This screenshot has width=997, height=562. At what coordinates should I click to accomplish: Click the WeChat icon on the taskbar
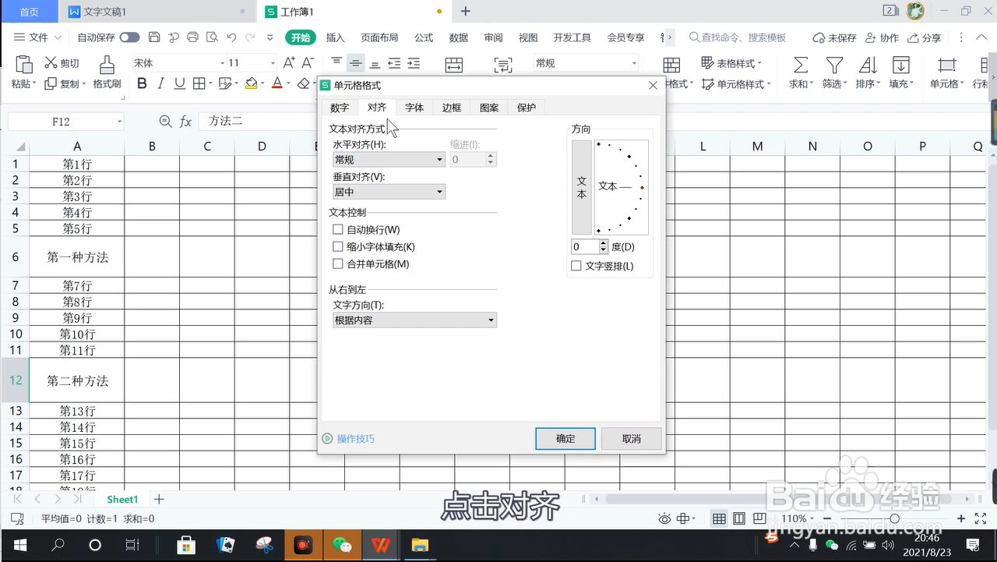point(342,545)
